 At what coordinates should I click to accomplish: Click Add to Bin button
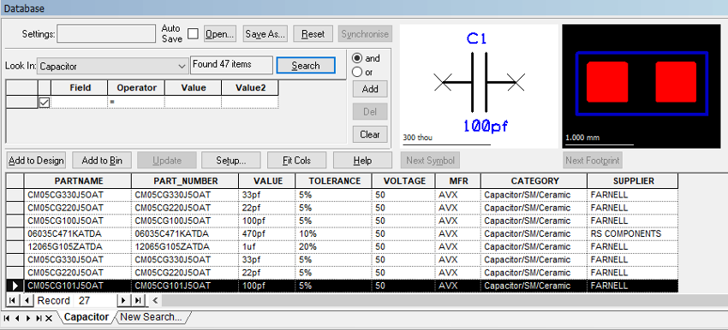pyautogui.click(x=102, y=161)
